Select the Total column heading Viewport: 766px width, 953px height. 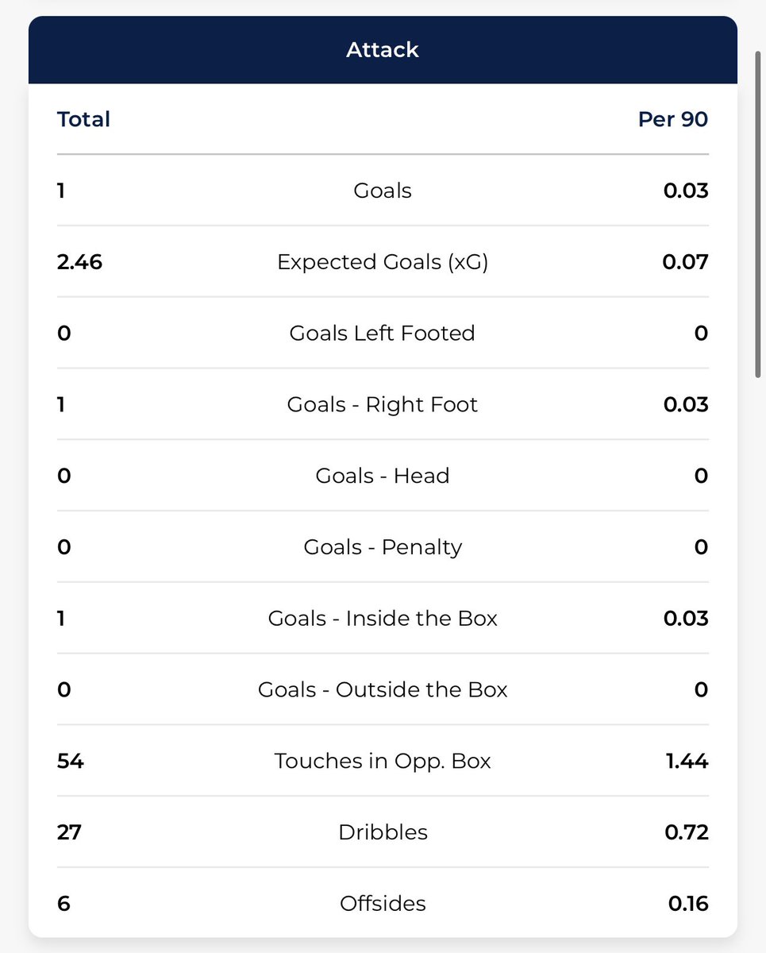pos(83,120)
